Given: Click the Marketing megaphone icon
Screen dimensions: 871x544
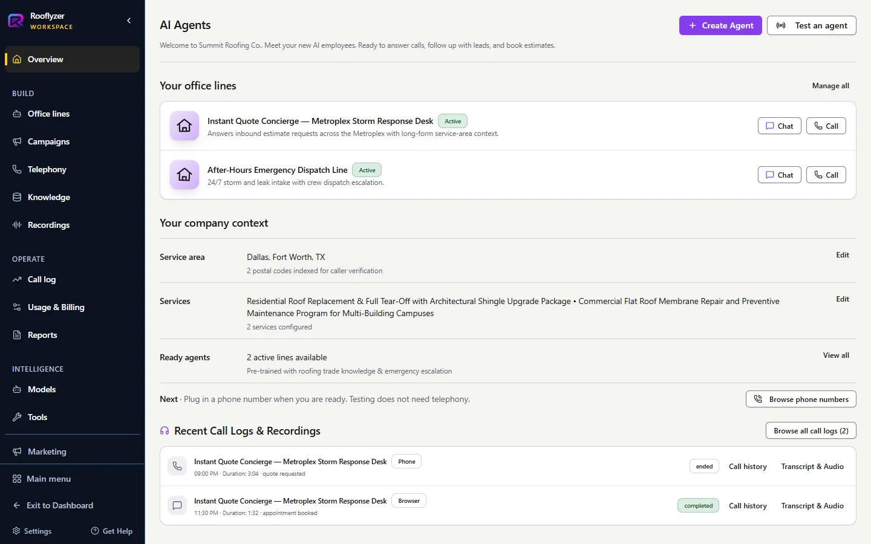Looking at the screenshot, I should tap(17, 452).
